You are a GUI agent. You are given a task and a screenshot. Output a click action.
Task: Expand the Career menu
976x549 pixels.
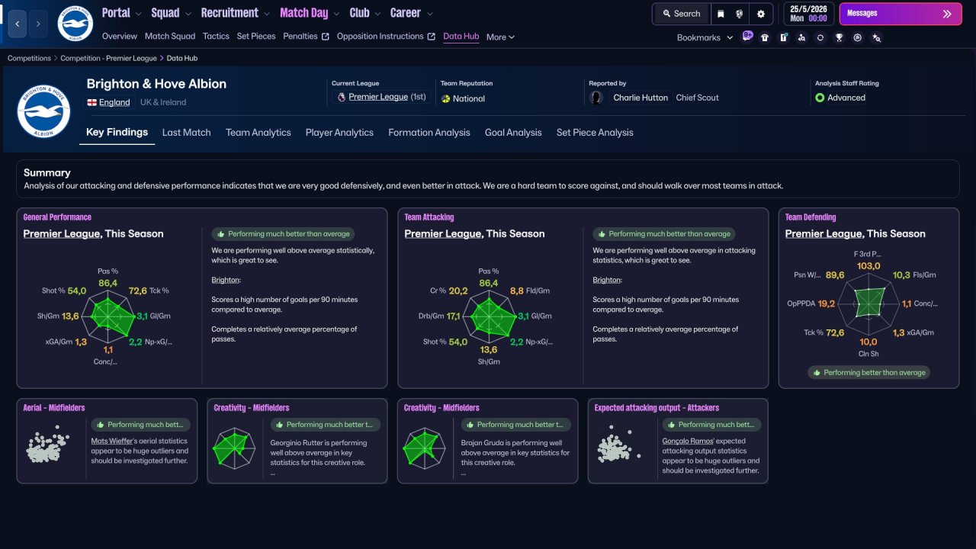click(x=411, y=13)
